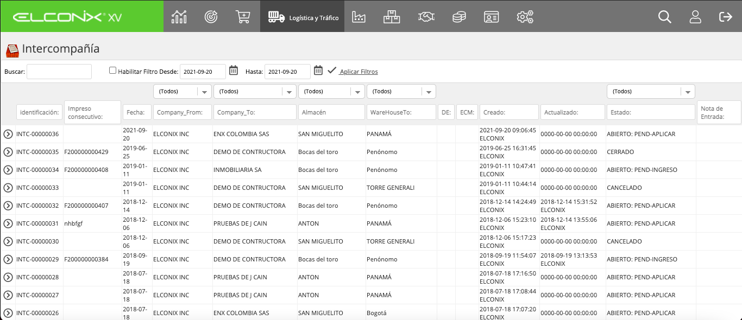Click the Hasta date input field

pos(287,72)
